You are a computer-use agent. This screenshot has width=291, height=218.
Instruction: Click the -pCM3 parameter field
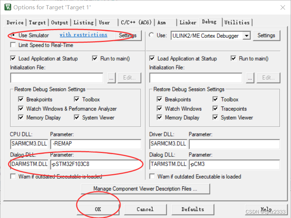coord(234,164)
